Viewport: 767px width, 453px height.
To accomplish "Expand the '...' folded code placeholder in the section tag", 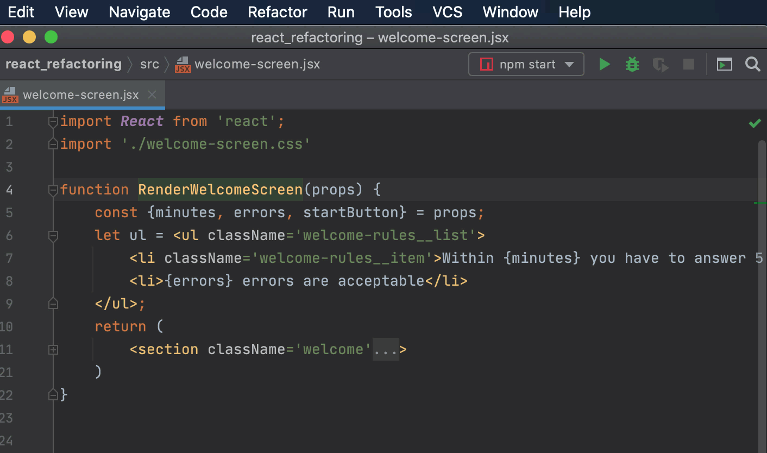I will click(385, 349).
